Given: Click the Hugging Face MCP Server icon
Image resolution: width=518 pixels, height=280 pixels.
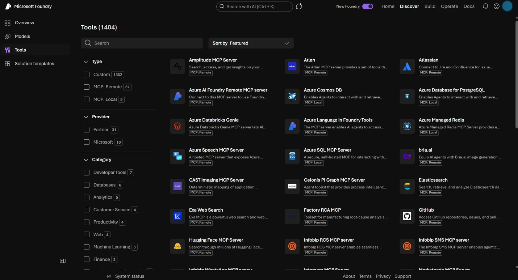Looking at the screenshot, I should (x=177, y=246).
